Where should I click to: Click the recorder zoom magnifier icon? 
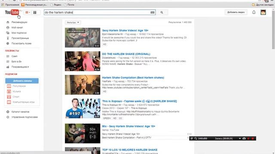point(196,139)
